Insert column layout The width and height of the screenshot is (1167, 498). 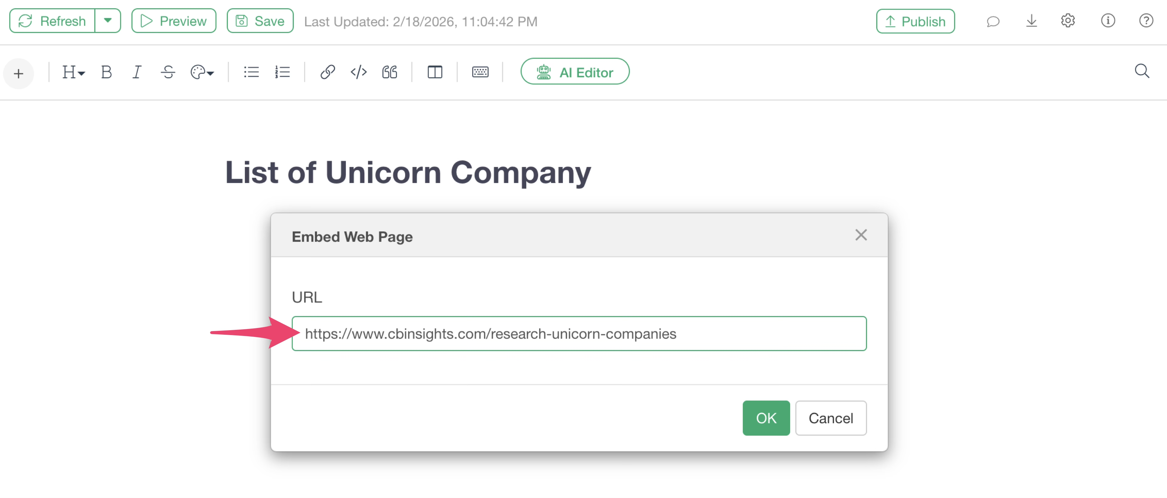(x=435, y=72)
